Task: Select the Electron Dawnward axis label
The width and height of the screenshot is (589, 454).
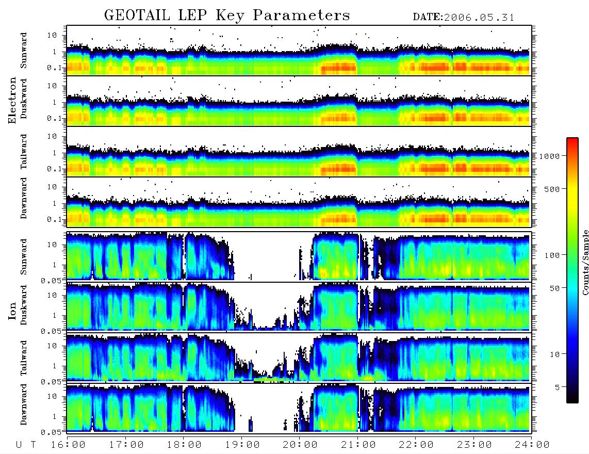Action: click(x=24, y=198)
